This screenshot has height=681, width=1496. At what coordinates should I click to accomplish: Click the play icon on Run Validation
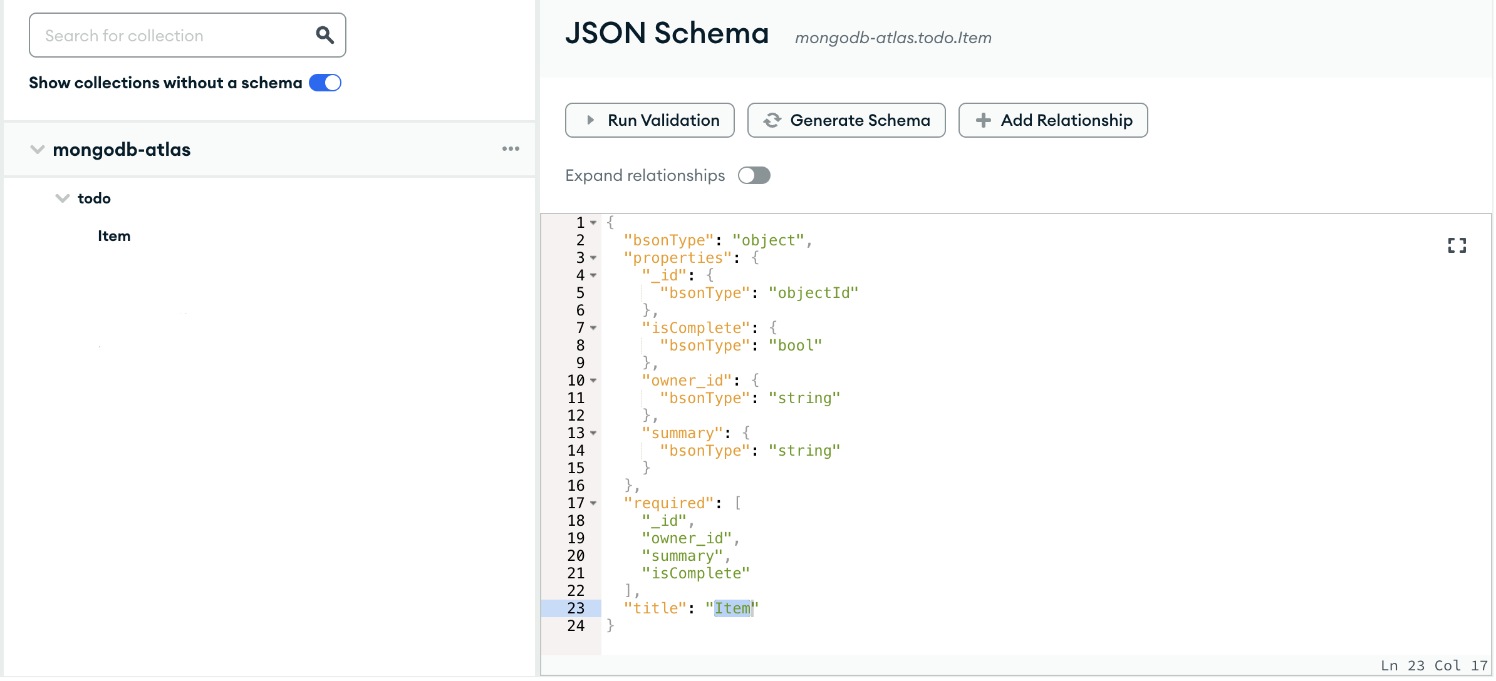point(590,120)
